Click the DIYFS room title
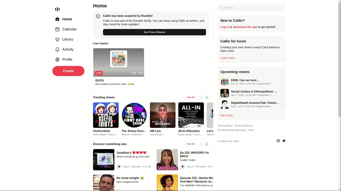 click(x=100, y=80)
